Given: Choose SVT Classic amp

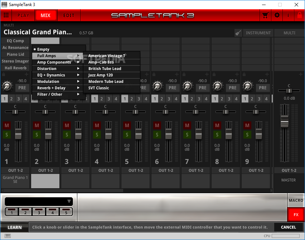Looking at the screenshot, I should point(112,88).
